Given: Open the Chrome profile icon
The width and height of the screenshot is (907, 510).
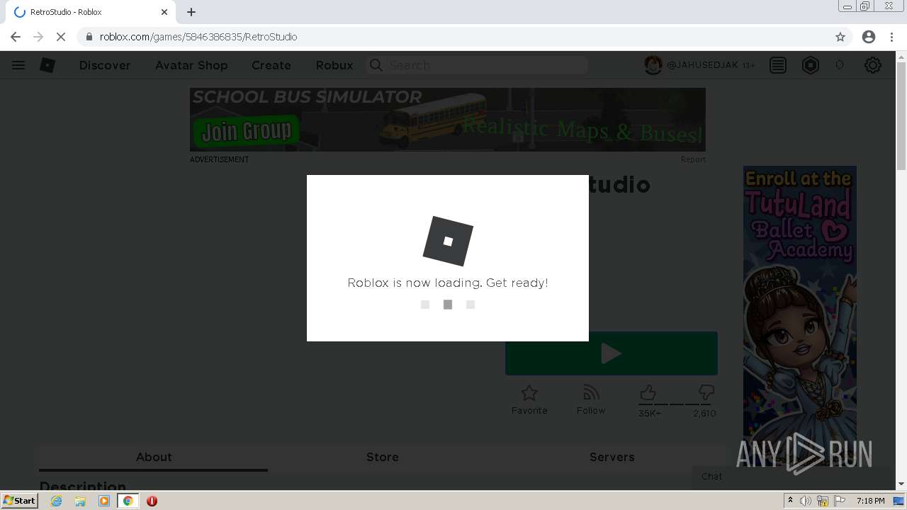Looking at the screenshot, I should coord(869,37).
